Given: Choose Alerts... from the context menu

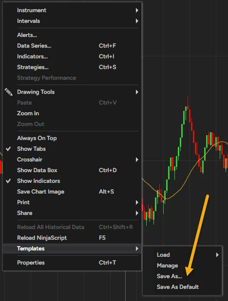Looking at the screenshot, I should 73,35.
